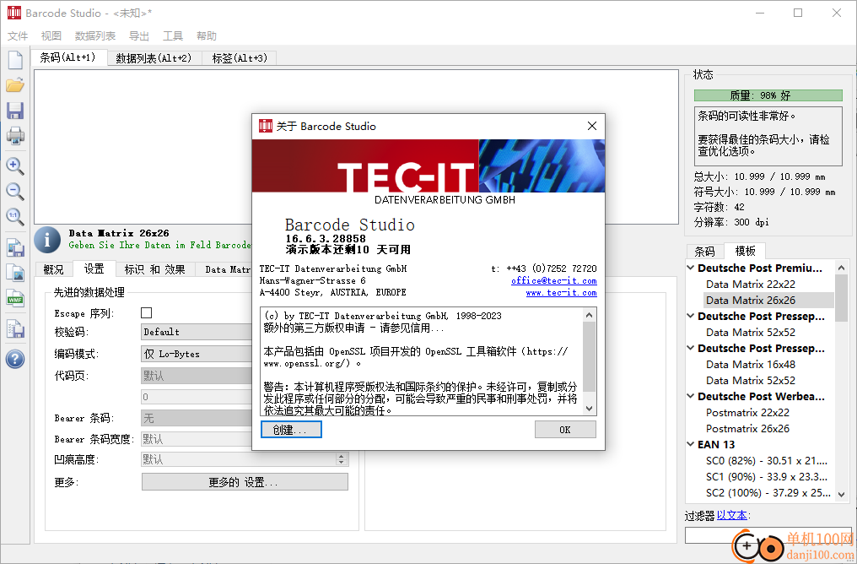The image size is (857, 564).
Task: Collapse Deutsche Post Werbea... group
Action: tap(690, 397)
